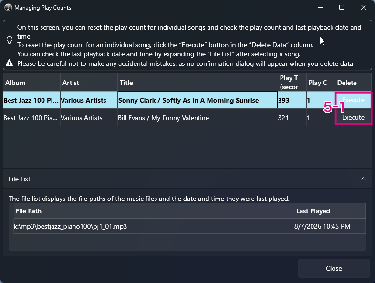Click the music note app icon in title bar
Image resolution: width=375 pixels, height=283 pixels.
tap(8, 8)
